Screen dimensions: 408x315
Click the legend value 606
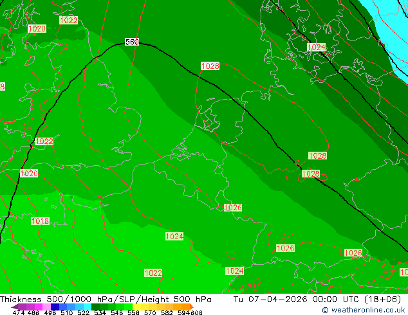(196, 312)
